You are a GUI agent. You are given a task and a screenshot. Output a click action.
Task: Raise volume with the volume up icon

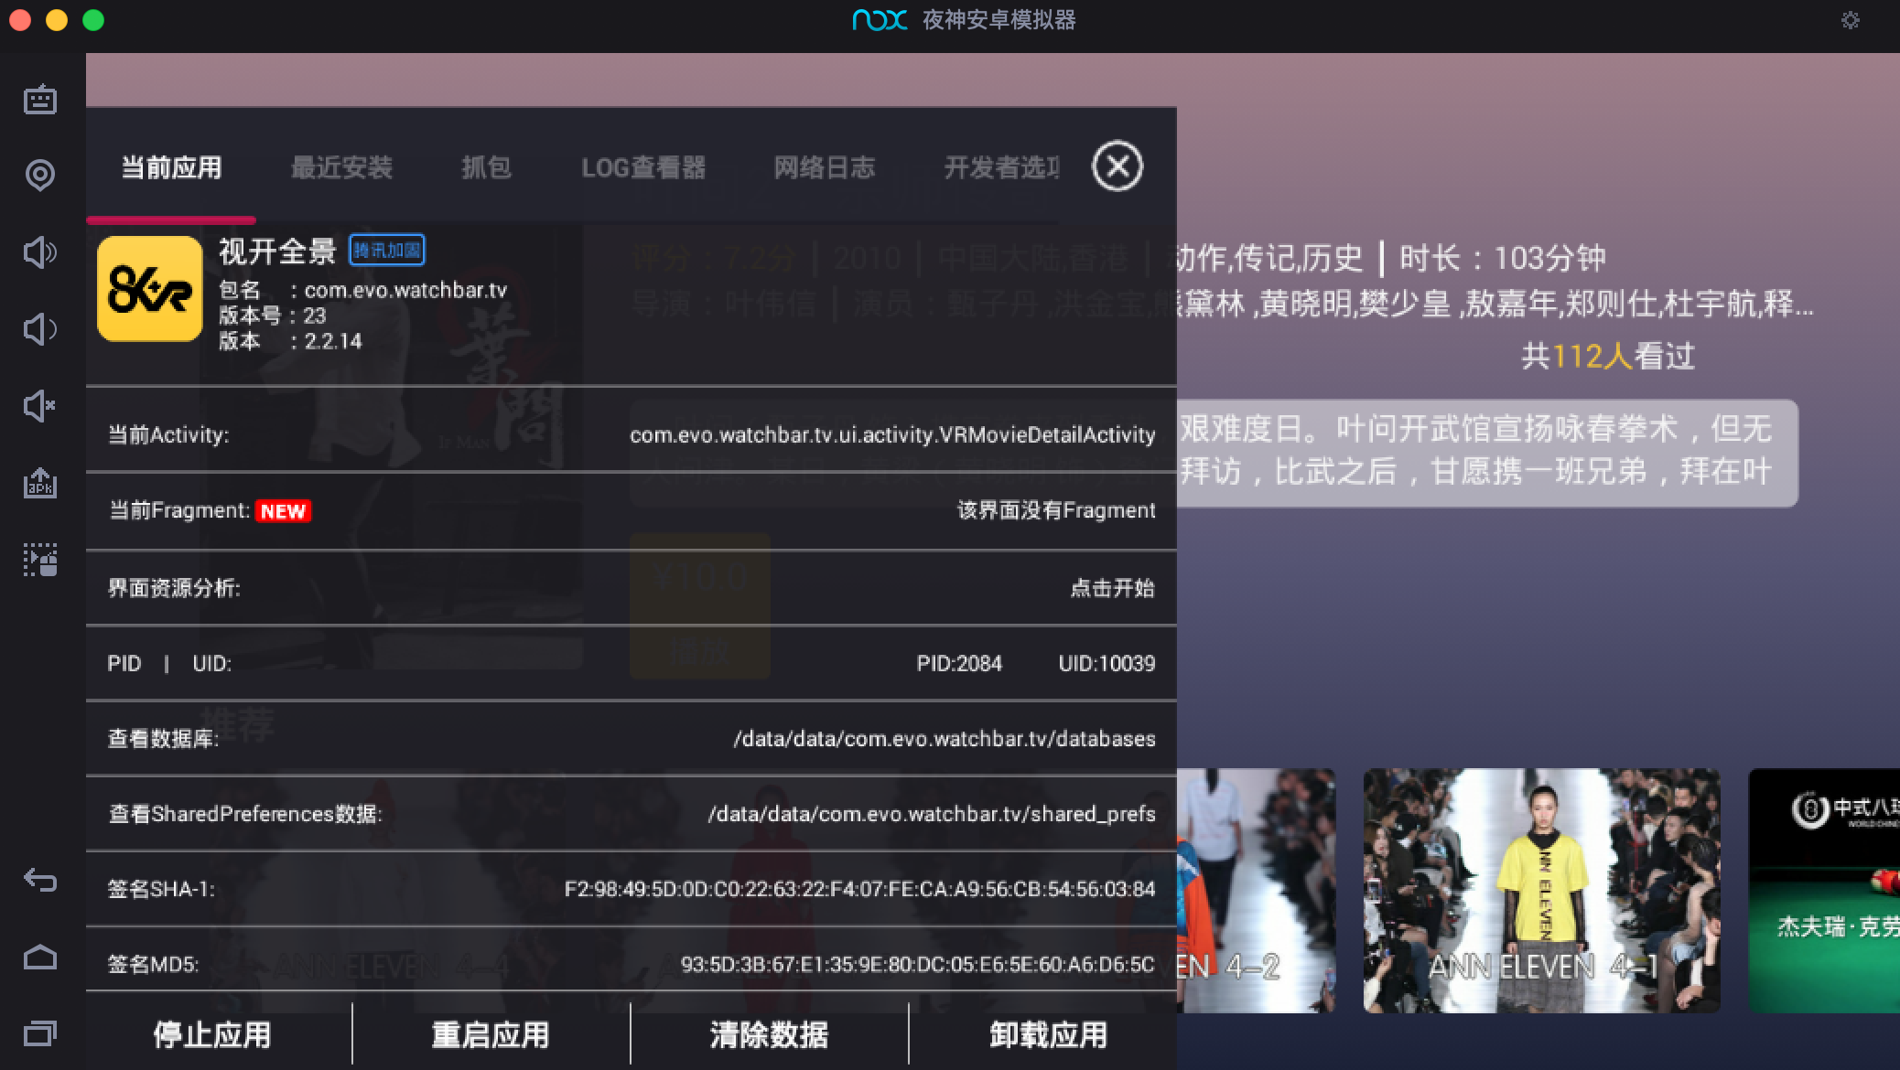click(x=39, y=251)
